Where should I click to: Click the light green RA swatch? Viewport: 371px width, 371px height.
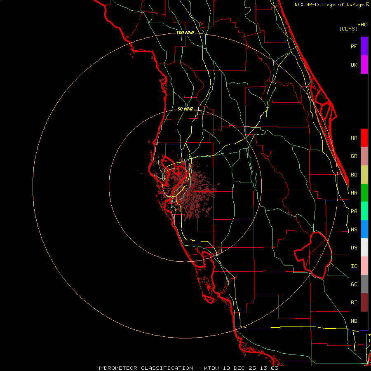(364, 211)
